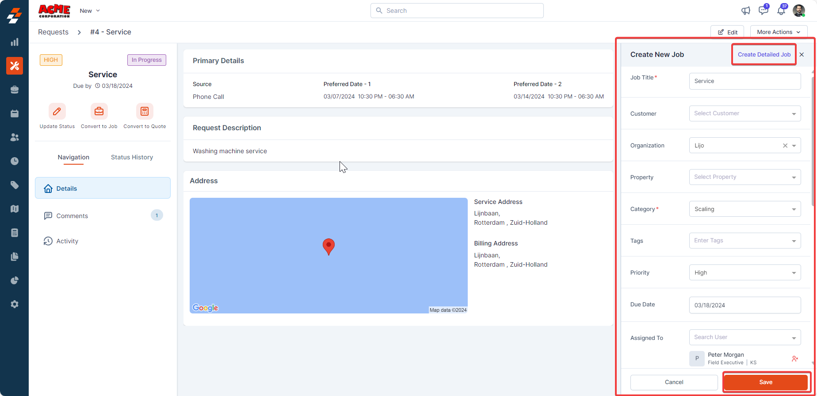This screenshot has width=817, height=396.
Task: Clear the Lijo organization selection
Action: pyautogui.click(x=785, y=146)
